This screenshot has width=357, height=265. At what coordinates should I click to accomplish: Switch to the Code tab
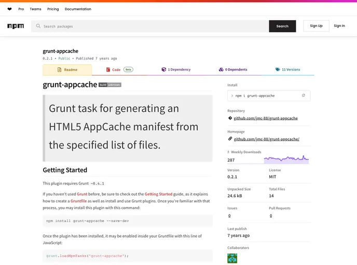(120, 70)
